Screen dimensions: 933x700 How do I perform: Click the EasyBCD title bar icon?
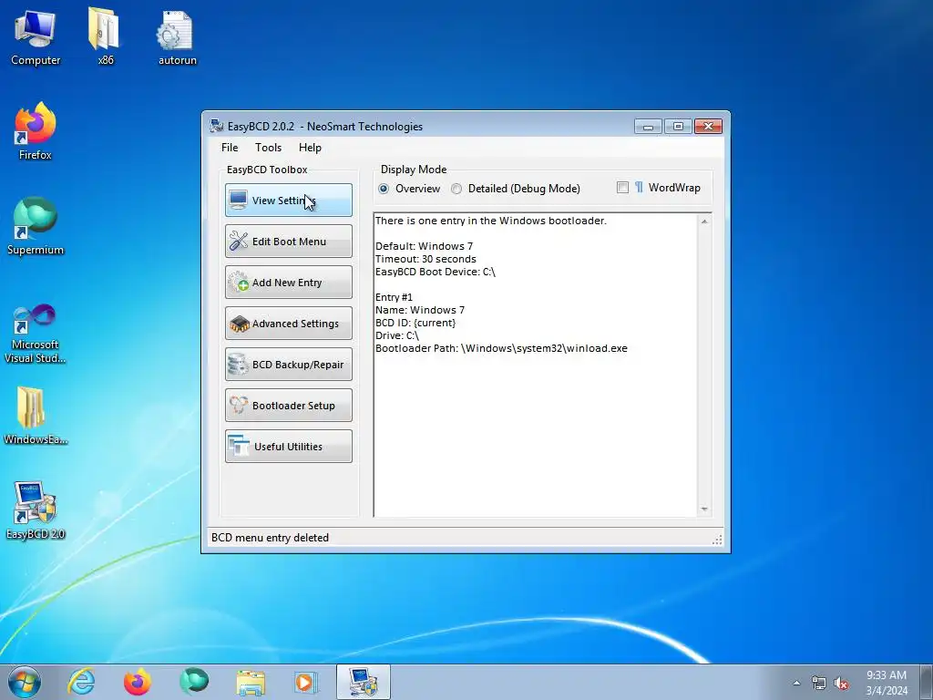[217, 126]
